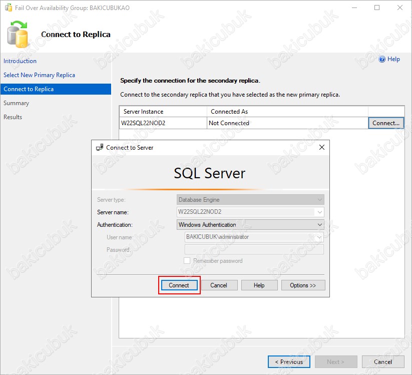Open the Help link in the wizard
This screenshot has height=375, width=412.
[x=393, y=59]
